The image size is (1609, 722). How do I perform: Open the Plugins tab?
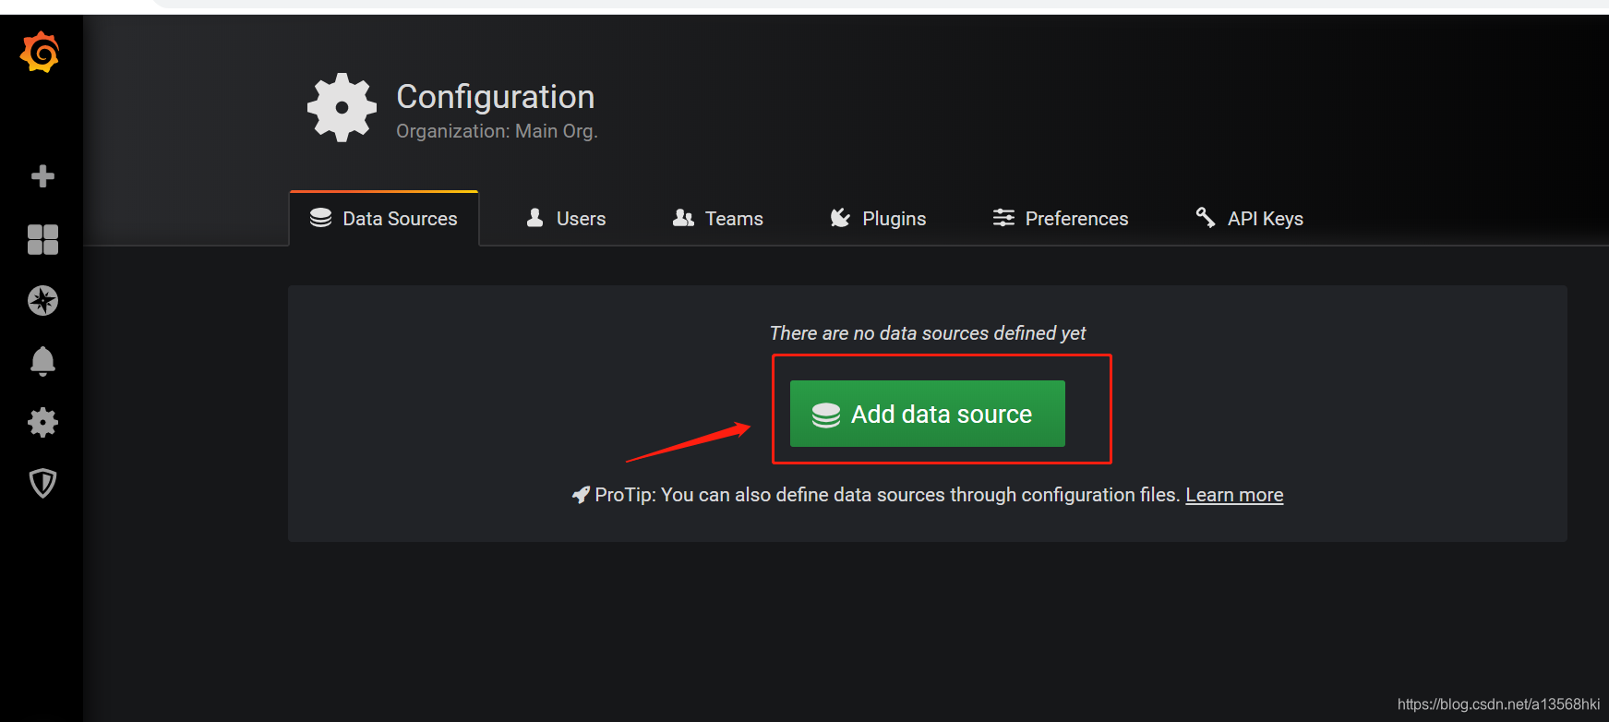coord(878,219)
